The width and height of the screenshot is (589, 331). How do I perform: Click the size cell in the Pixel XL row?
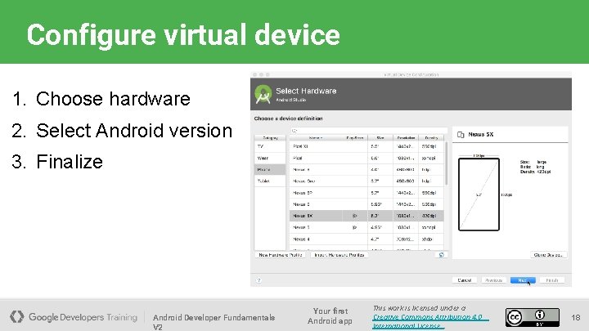(380, 146)
